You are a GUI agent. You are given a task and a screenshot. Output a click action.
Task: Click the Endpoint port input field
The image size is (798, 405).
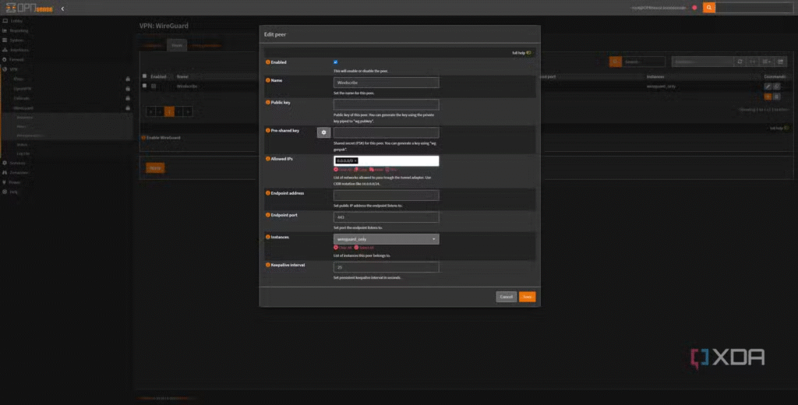tap(386, 217)
